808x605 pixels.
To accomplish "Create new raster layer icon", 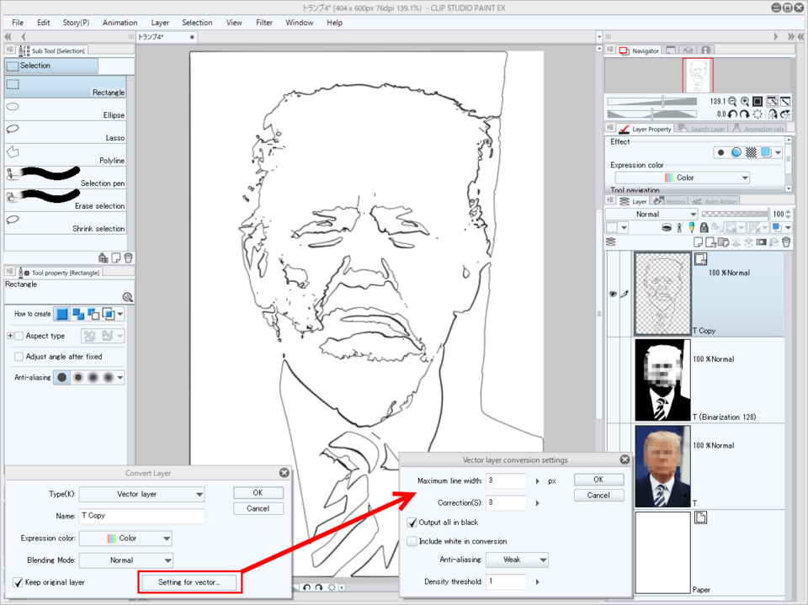I will coord(699,242).
